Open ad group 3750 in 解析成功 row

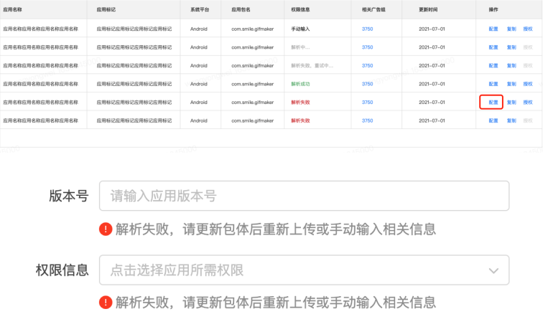(367, 84)
